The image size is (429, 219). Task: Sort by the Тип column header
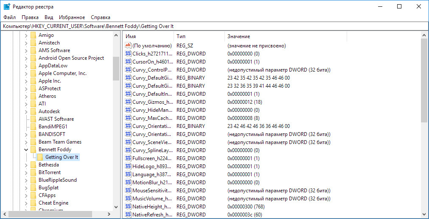coord(199,36)
